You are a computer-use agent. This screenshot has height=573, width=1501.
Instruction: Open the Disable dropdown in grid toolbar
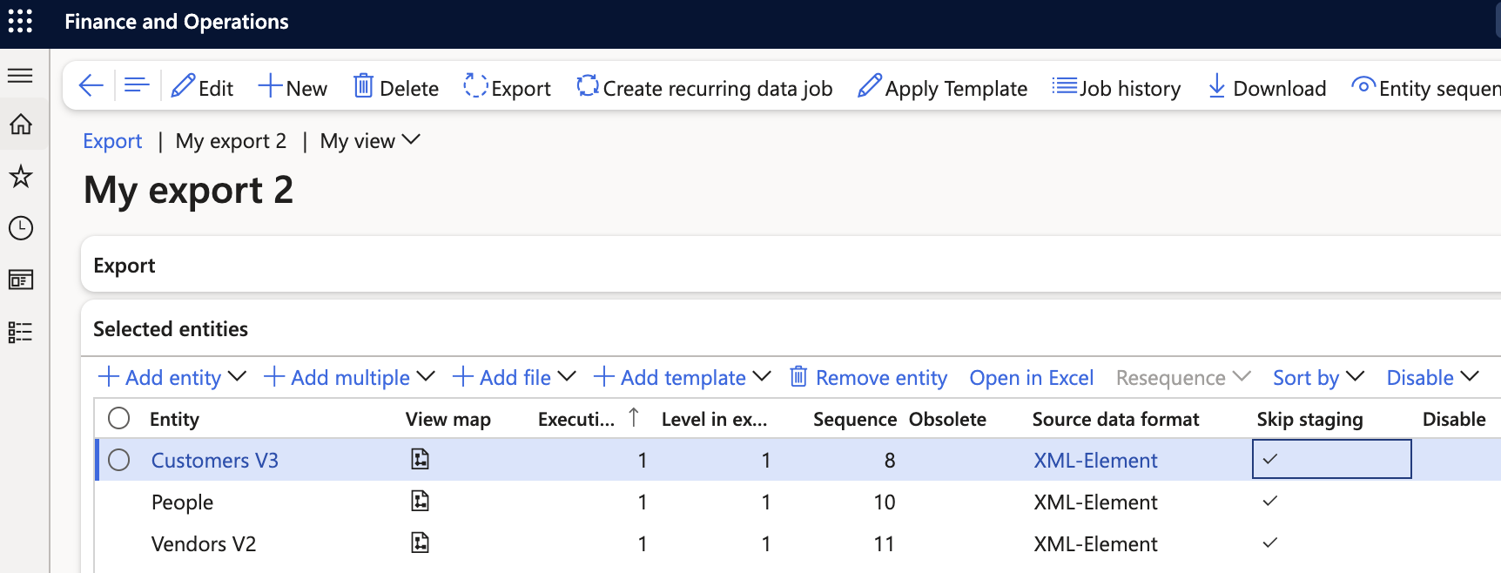click(1432, 377)
